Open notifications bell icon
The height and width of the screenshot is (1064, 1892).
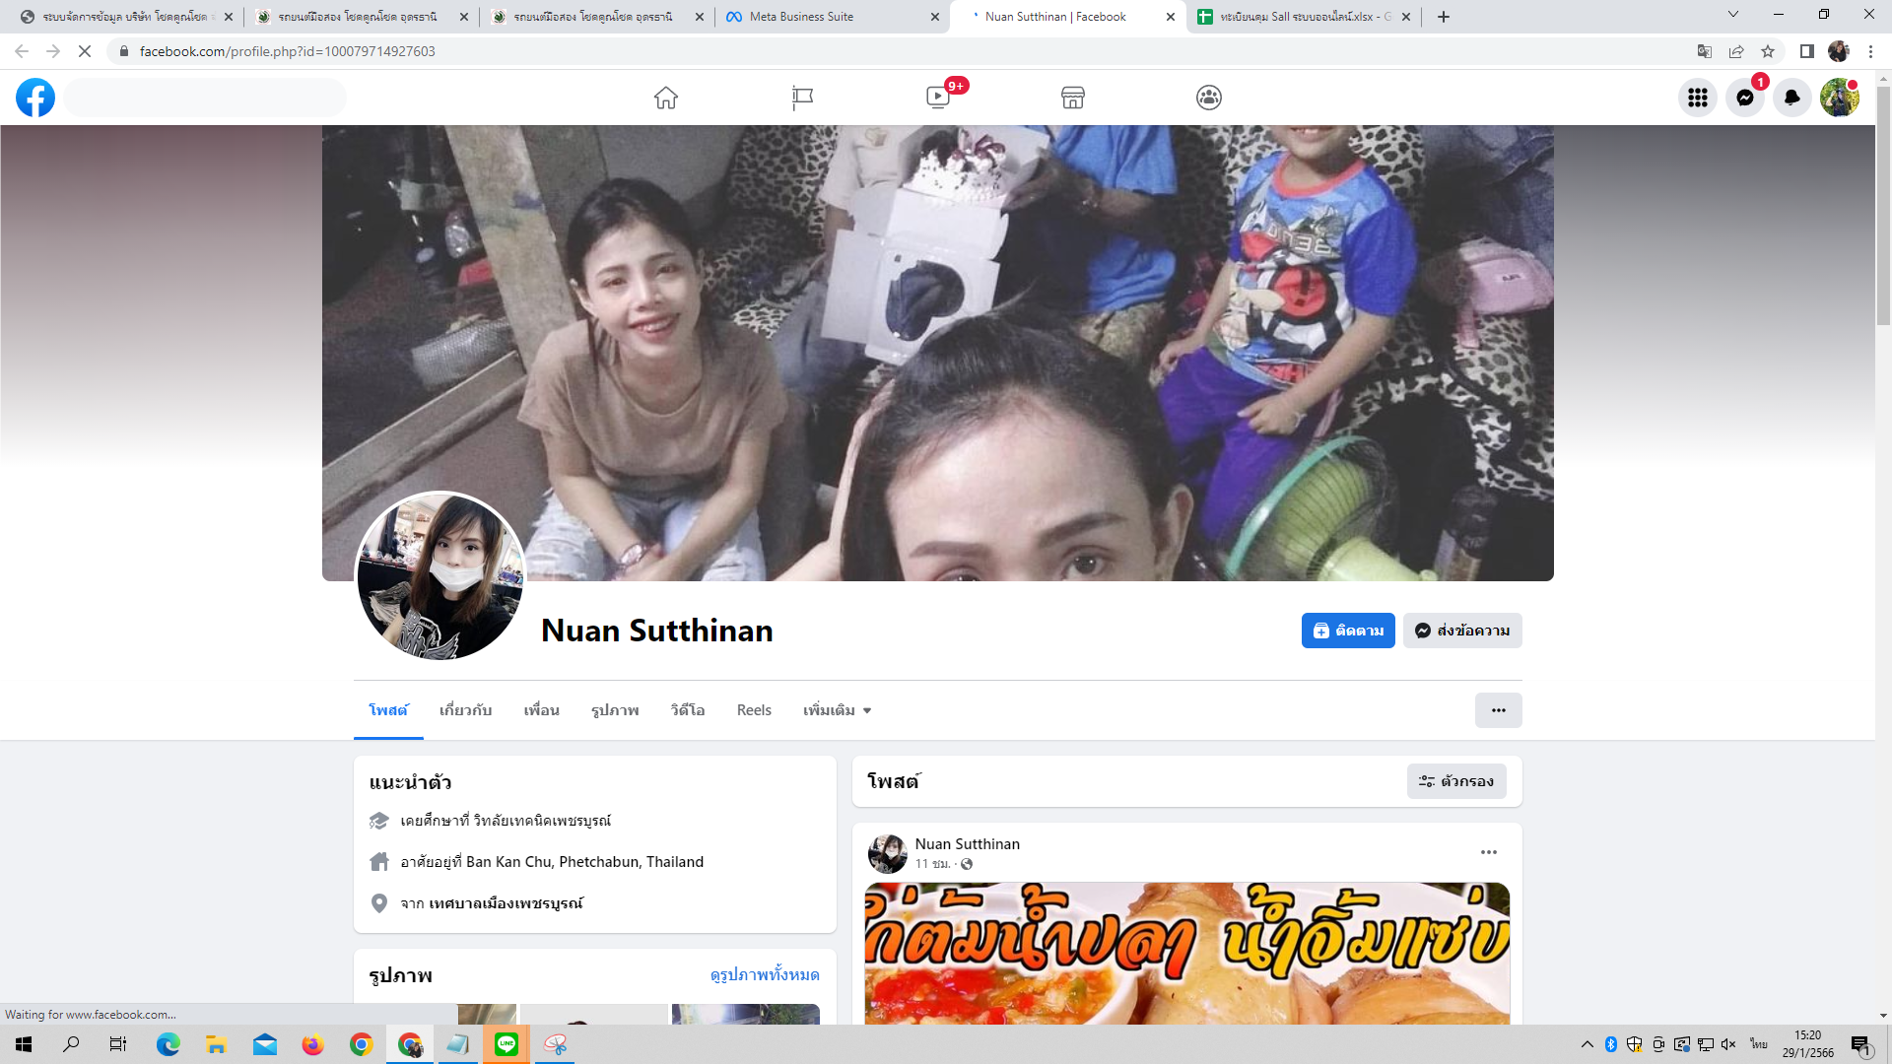point(1792,98)
